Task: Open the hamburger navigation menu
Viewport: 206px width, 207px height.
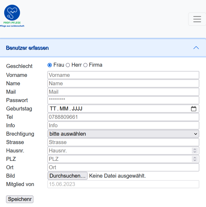Action: pyautogui.click(x=197, y=19)
